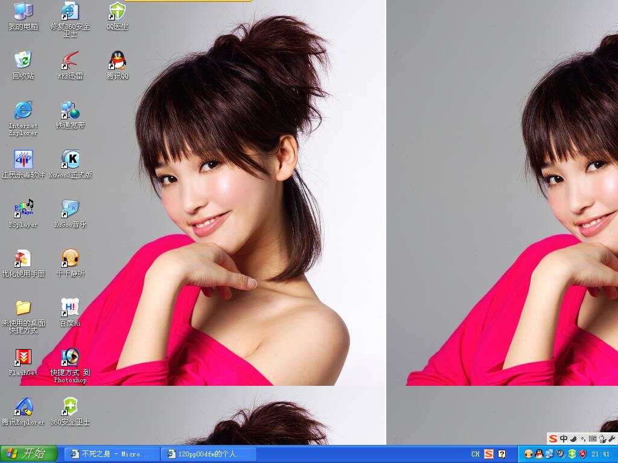Click the 21:41 system clock
This screenshot has height=463, width=618.
pos(600,454)
